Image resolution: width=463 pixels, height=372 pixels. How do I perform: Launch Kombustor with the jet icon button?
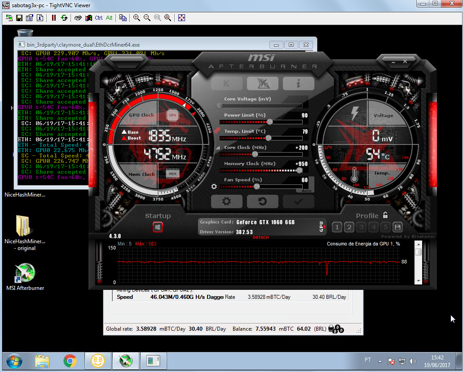[x=263, y=84]
